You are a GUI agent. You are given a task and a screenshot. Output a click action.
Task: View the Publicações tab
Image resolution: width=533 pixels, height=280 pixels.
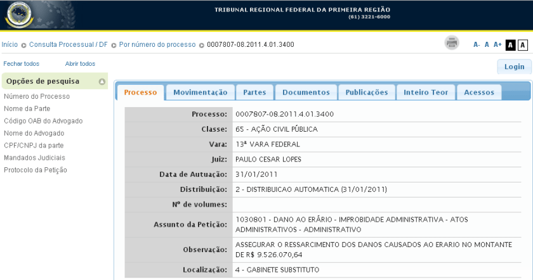point(366,92)
